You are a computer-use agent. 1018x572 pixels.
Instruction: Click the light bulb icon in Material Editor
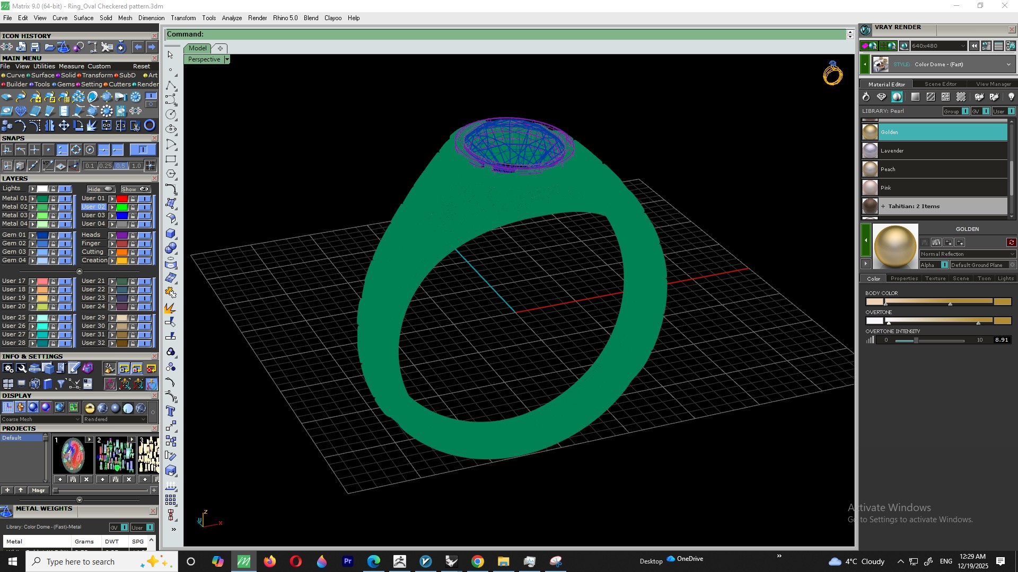1011,97
